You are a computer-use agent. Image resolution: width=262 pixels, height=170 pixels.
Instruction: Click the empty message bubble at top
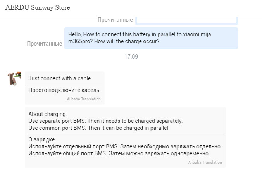pyautogui.click(x=187, y=19)
